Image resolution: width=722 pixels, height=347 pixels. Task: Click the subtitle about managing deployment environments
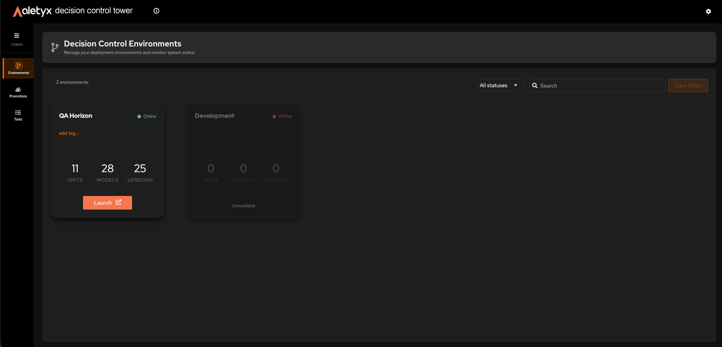[129, 52]
